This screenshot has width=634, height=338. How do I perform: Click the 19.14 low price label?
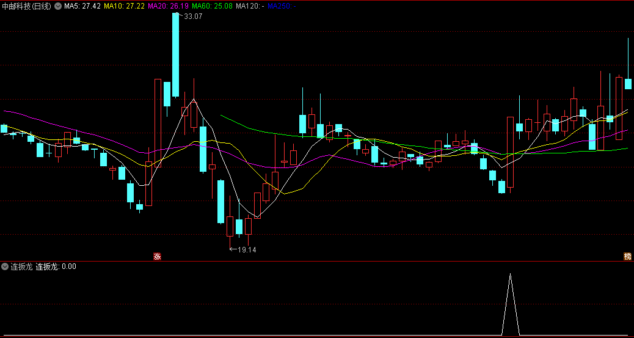(x=247, y=250)
